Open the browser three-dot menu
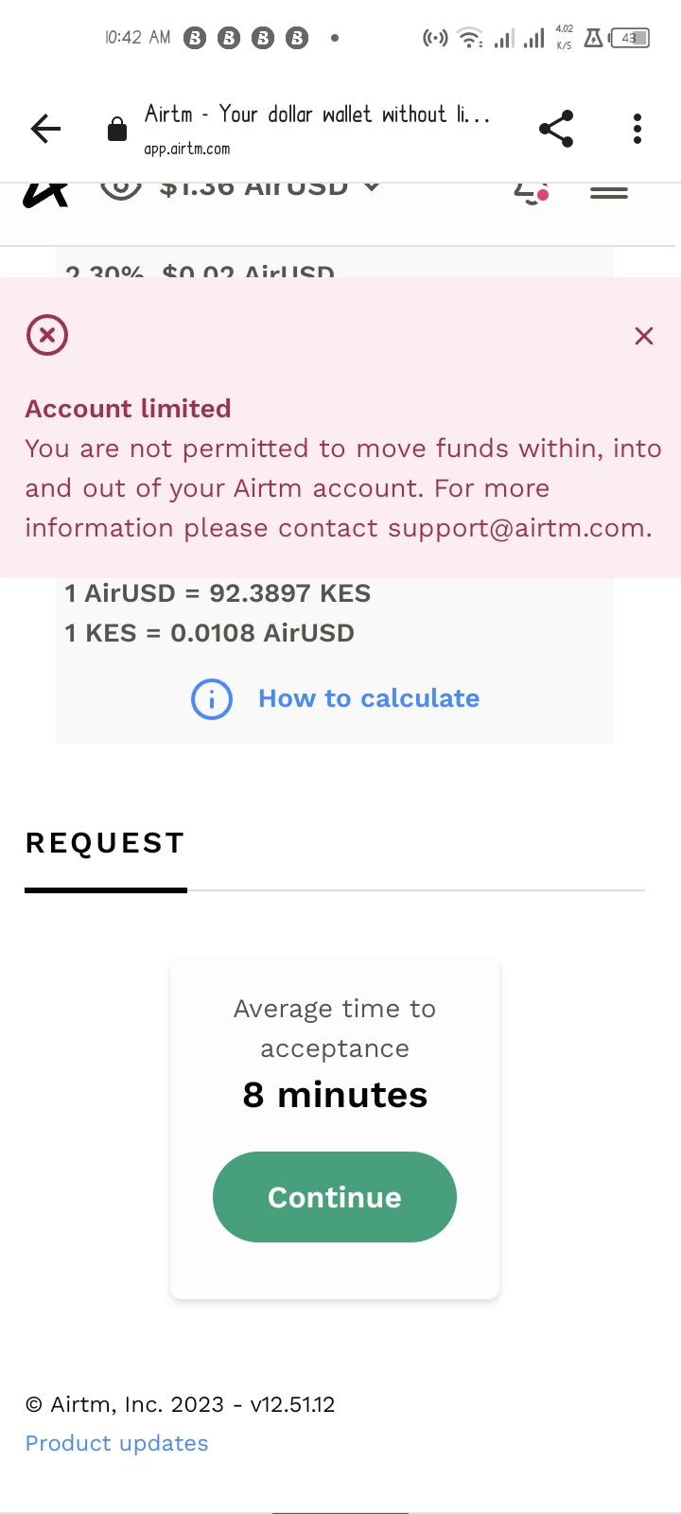681x1514 pixels. (x=637, y=129)
